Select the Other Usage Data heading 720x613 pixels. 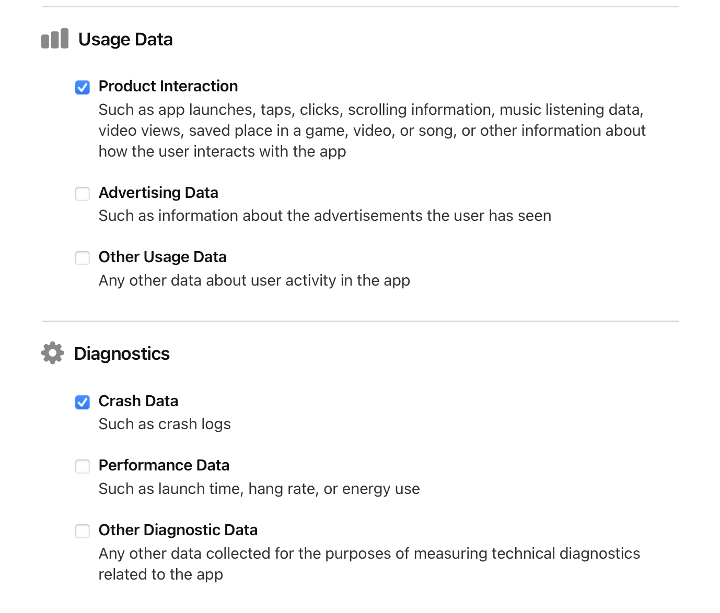pyautogui.click(x=162, y=257)
